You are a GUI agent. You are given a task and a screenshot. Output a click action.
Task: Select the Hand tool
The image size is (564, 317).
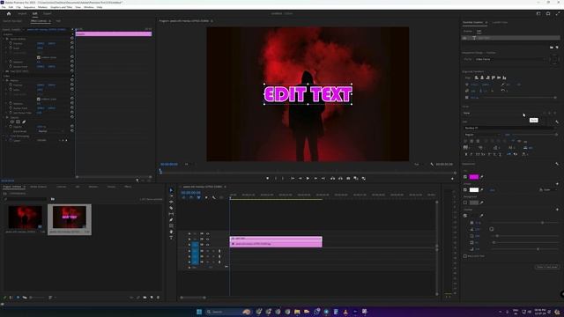171,232
